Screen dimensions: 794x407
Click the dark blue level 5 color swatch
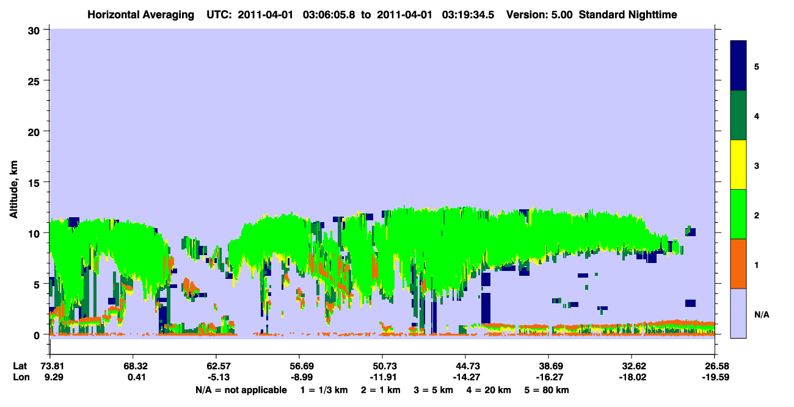738,65
